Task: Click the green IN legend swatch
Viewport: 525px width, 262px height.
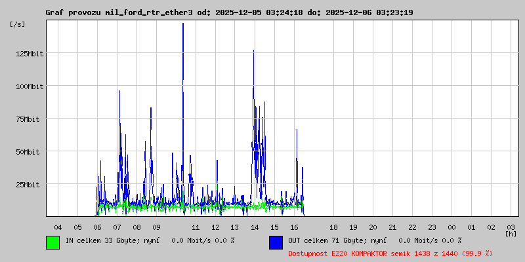Action: [x=52, y=242]
